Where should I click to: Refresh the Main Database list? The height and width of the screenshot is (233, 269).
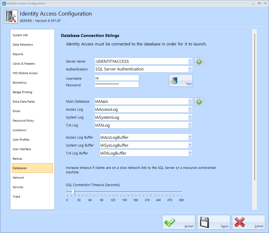(x=199, y=102)
